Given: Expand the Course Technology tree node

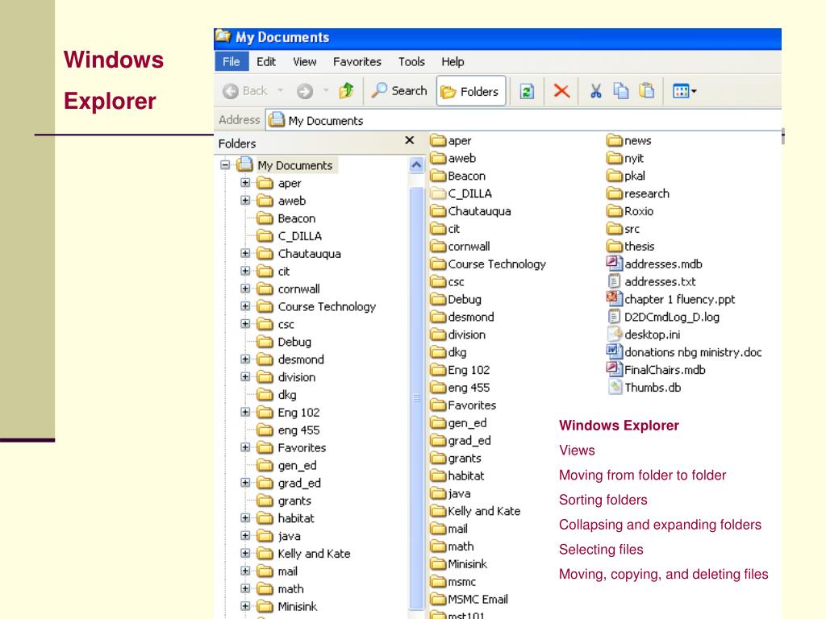Looking at the screenshot, I should (245, 305).
